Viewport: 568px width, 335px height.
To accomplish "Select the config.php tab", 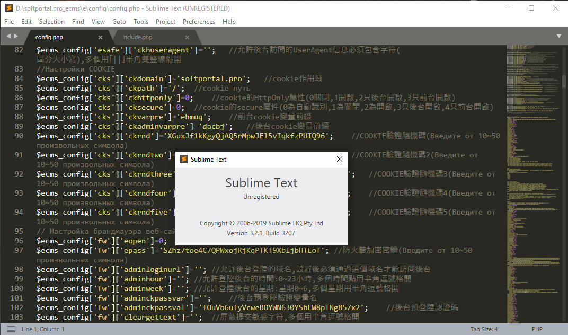I will (x=49, y=37).
